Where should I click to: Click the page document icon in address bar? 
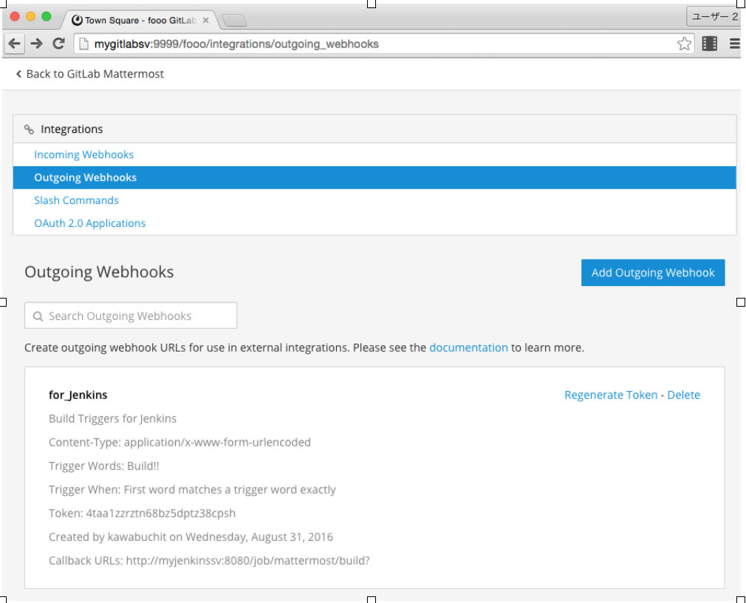pos(83,44)
